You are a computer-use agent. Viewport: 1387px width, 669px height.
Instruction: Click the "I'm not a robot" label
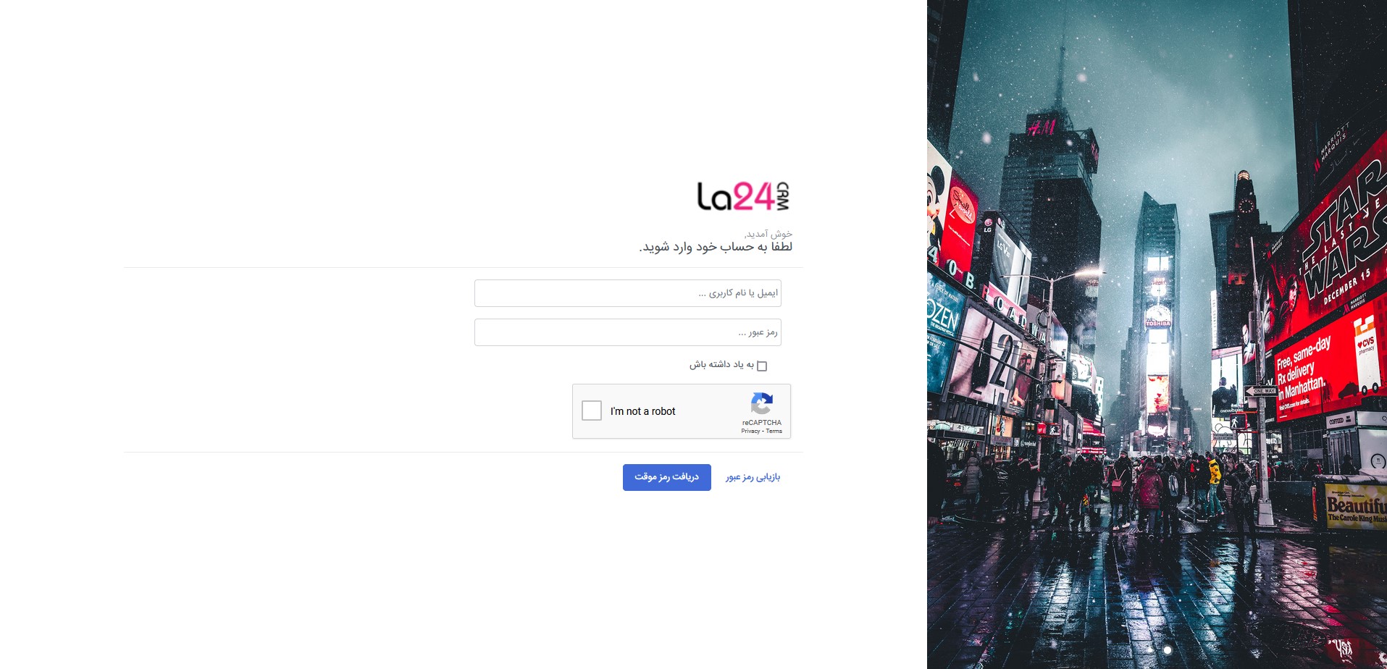point(642,411)
